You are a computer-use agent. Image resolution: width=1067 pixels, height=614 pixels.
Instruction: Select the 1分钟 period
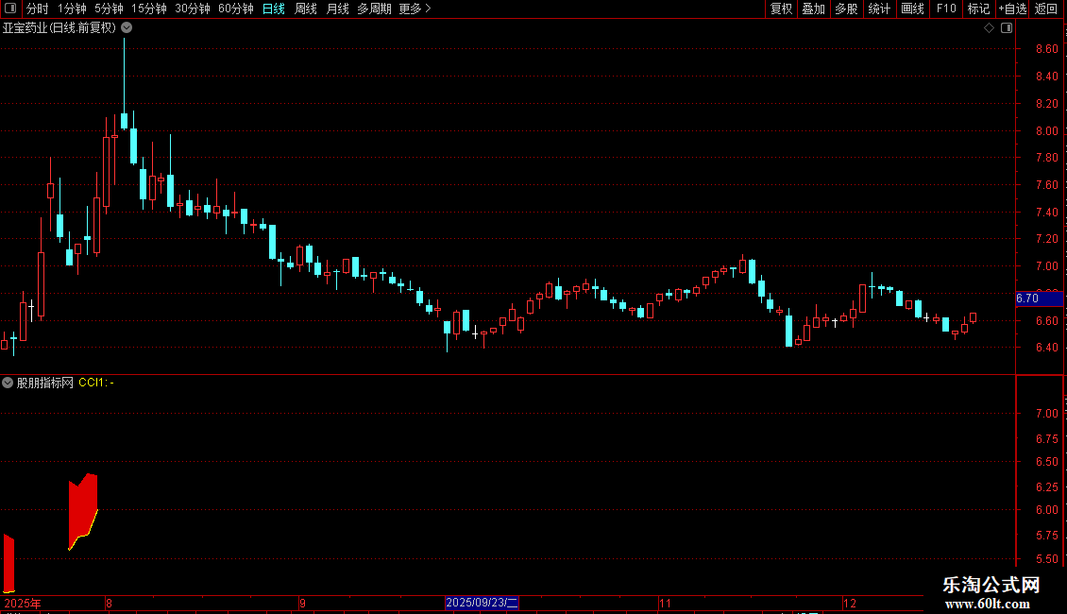pyautogui.click(x=72, y=9)
